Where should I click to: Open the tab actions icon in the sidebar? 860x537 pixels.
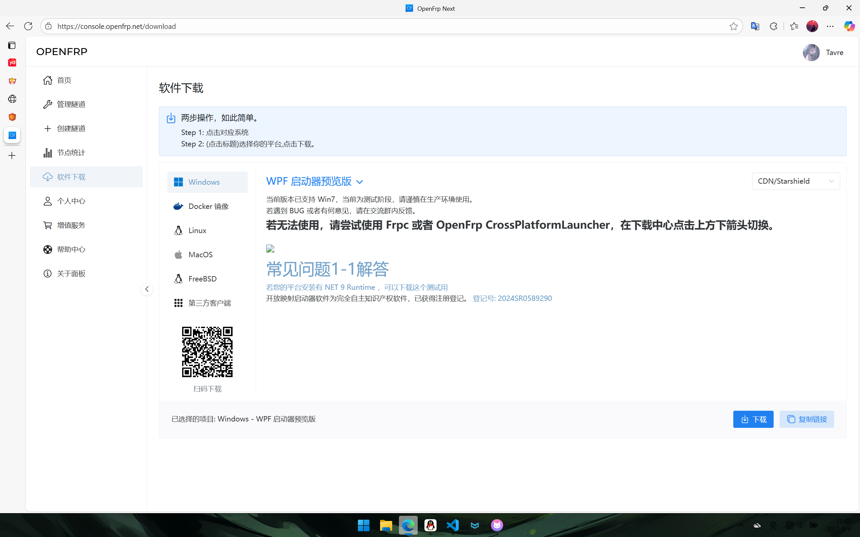[12, 45]
